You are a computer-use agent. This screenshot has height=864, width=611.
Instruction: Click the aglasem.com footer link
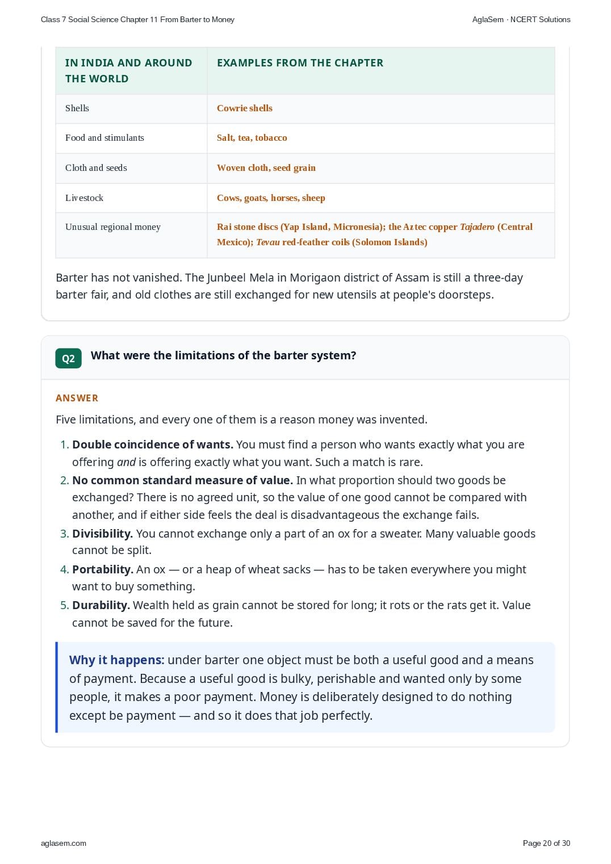[x=64, y=843]
